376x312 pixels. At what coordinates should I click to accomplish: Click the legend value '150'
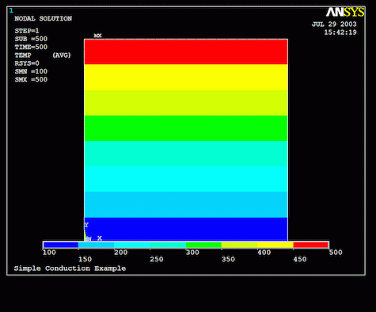(85, 259)
